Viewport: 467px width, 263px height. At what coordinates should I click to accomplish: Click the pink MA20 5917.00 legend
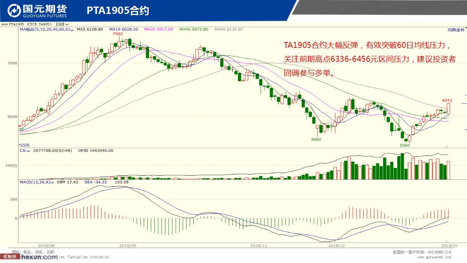(x=159, y=29)
